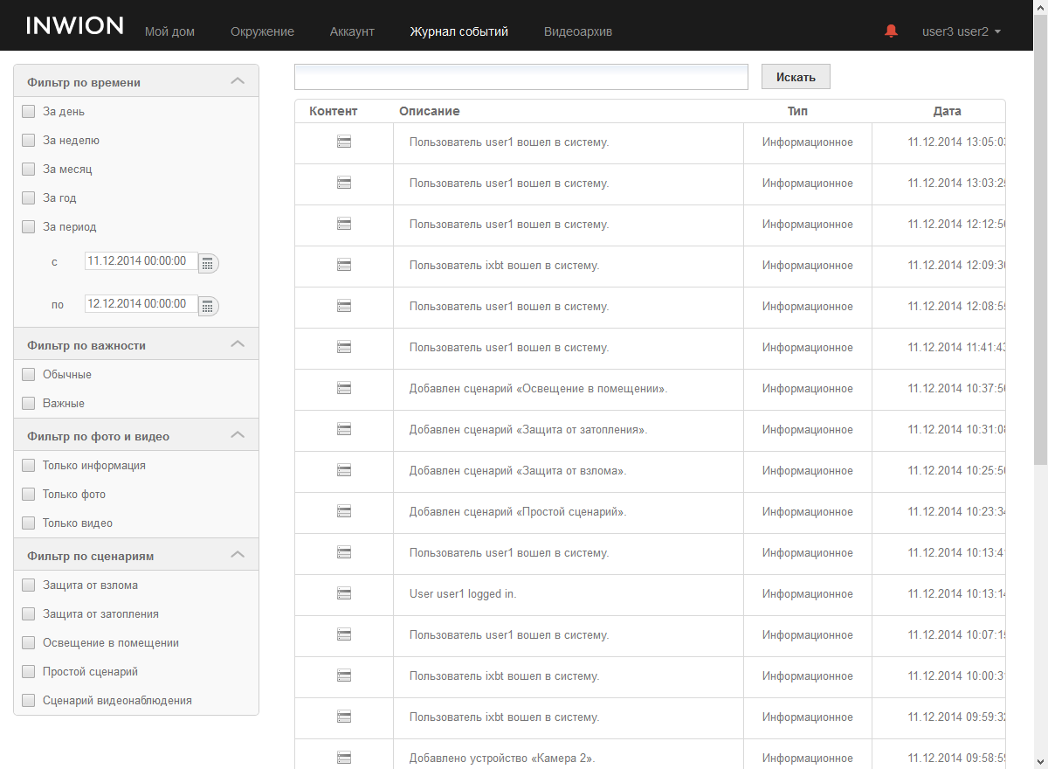
Task: Click content icon for 'User user1 logged in' row
Action: 344,593
